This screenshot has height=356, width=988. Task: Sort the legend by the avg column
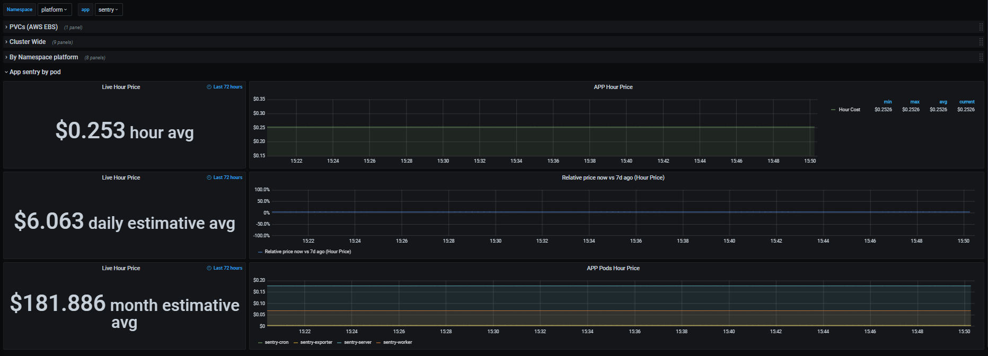click(x=943, y=102)
